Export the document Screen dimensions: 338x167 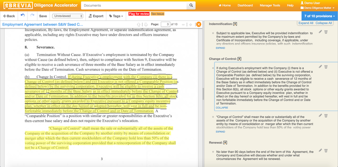coord(96,16)
